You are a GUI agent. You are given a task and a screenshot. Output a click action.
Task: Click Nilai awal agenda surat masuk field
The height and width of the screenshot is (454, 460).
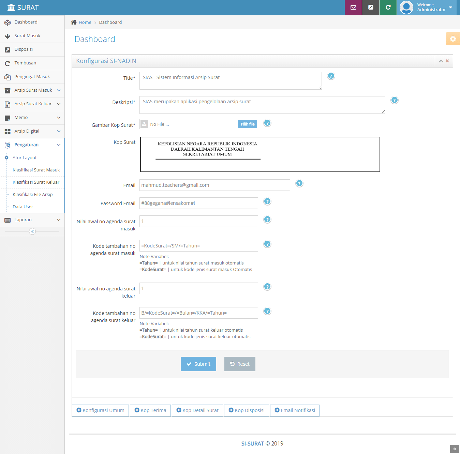[199, 221]
